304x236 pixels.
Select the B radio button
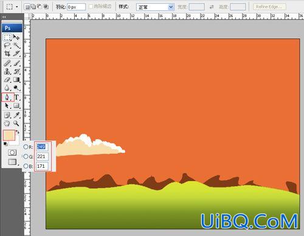[x=26, y=166]
